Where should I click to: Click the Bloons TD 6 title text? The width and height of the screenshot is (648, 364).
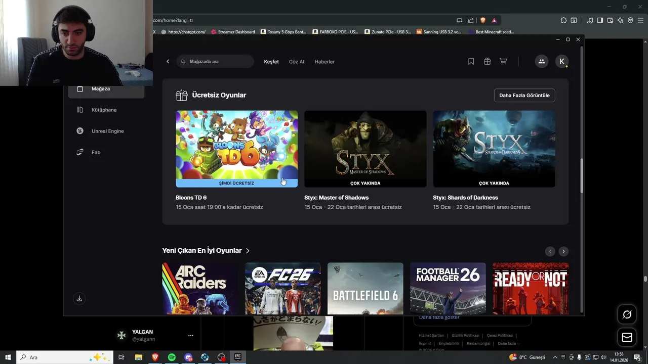pyautogui.click(x=191, y=198)
